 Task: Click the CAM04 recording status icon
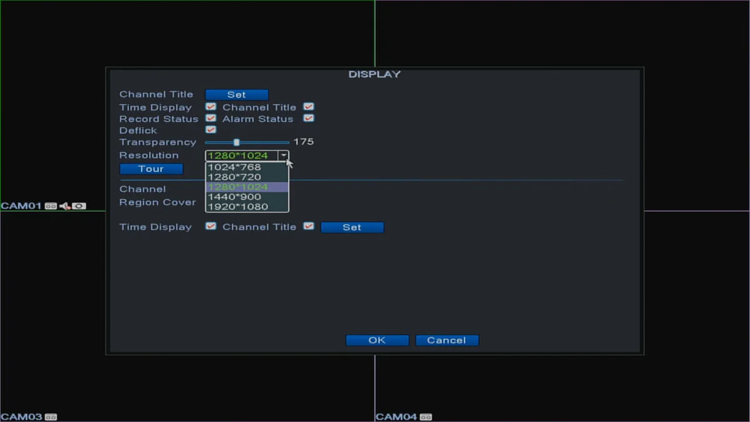tap(426, 417)
